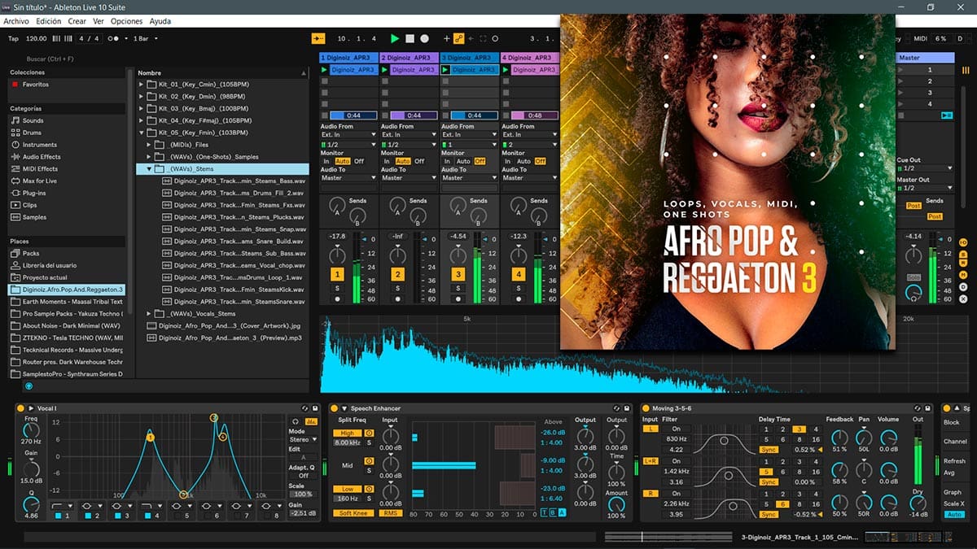Solo track 2 with its S button

click(397, 289)
